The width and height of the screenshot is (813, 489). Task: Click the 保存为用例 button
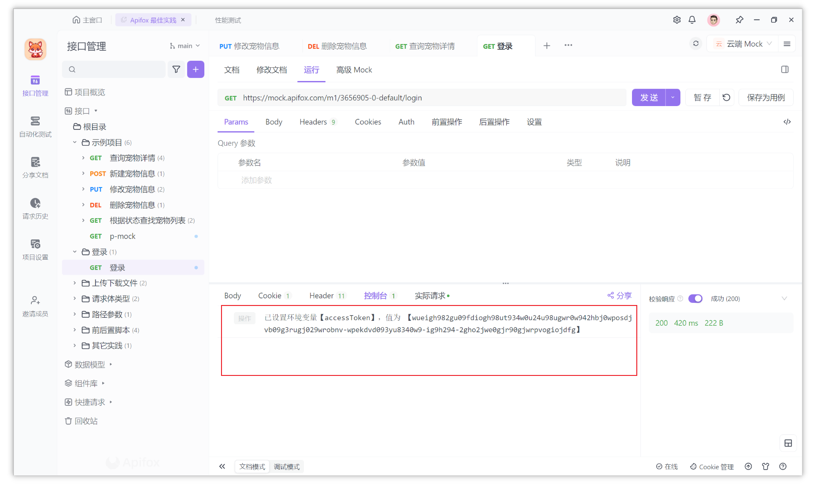click(766, 97)
